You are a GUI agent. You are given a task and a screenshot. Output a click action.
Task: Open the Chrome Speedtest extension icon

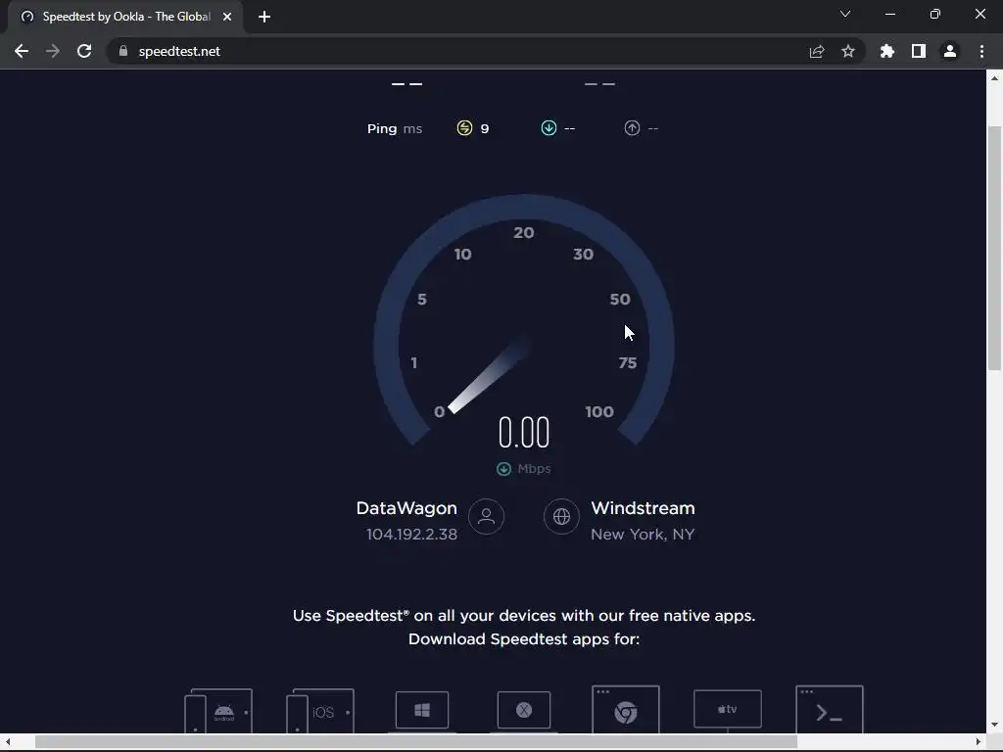click(x=626, y=710)
